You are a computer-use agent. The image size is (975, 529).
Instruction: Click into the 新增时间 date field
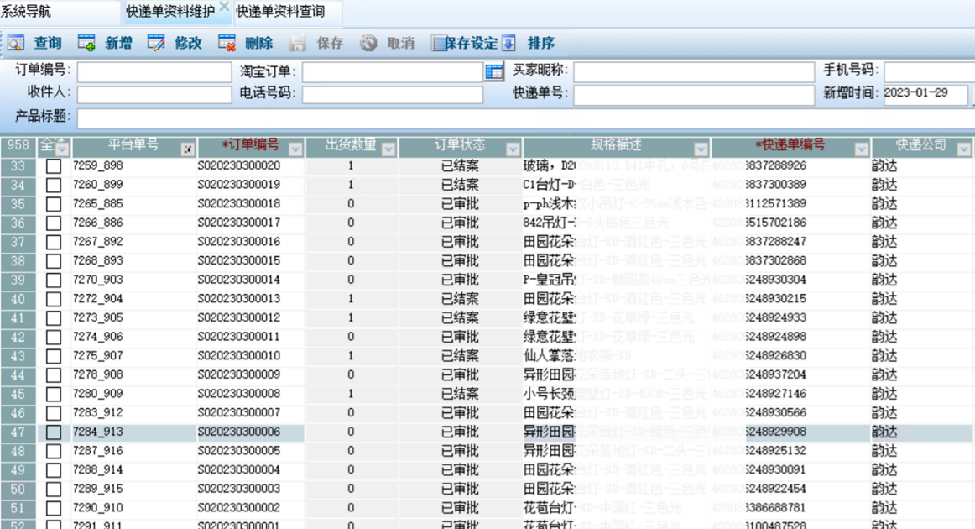(925, 94)
